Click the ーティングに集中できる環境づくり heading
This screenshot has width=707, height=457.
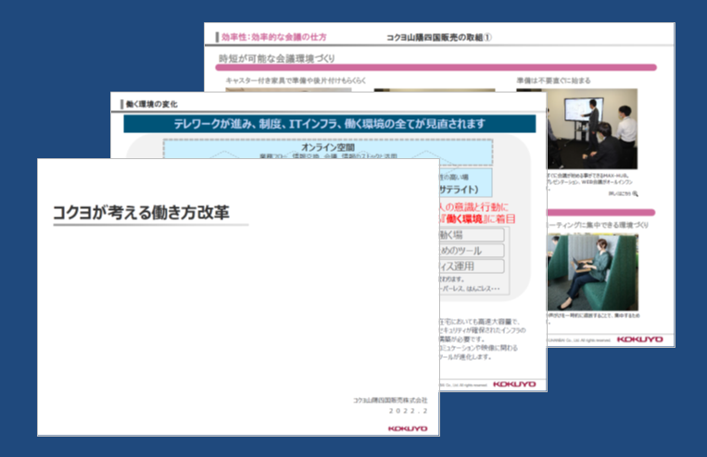pyautogui.click(x=598, y=225)
